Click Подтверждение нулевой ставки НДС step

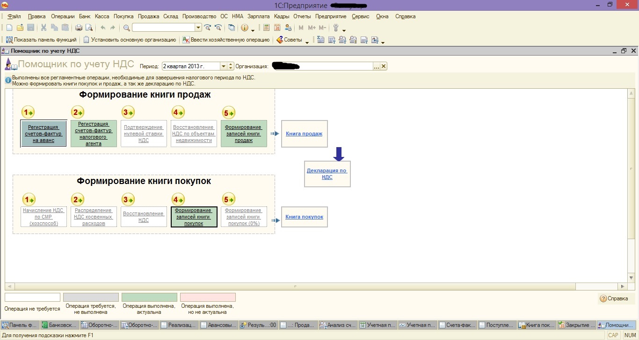(x=144, y=134)
